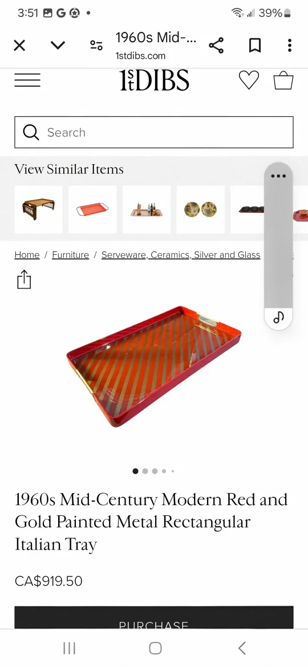Image resolution: width=308 pixels, height=667 pixels.
Task: Expand floating panel three-dots handle
Action: 278,176
